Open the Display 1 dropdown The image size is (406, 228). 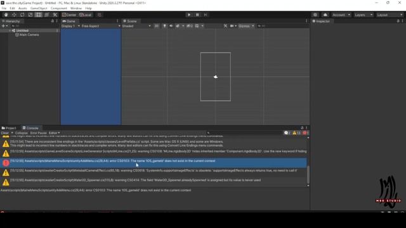[70, 26]
